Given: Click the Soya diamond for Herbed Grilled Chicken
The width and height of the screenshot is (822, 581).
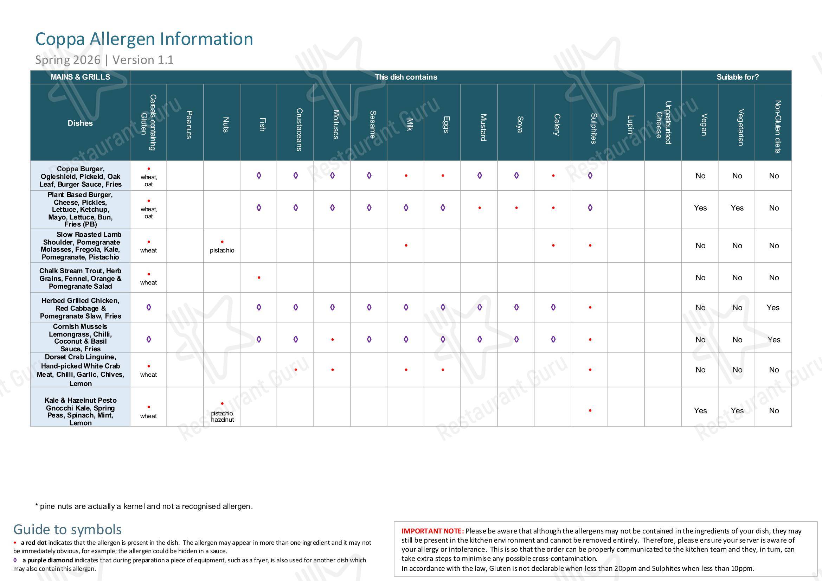Looking at the screenshot, I should click(516, 307).
